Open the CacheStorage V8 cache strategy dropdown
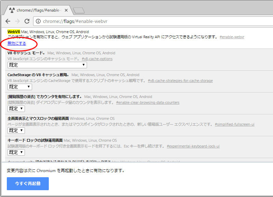Image resolution: width=273 pixels, height=197 pixels. coord(20,87)
